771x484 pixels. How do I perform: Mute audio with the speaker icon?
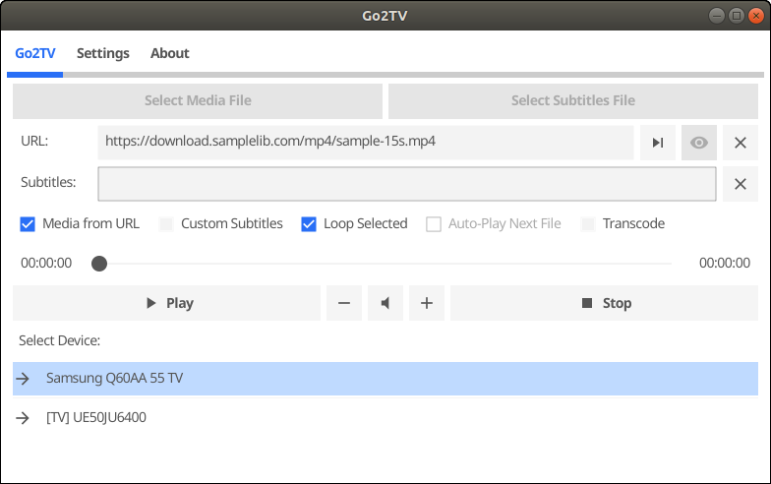385,303
